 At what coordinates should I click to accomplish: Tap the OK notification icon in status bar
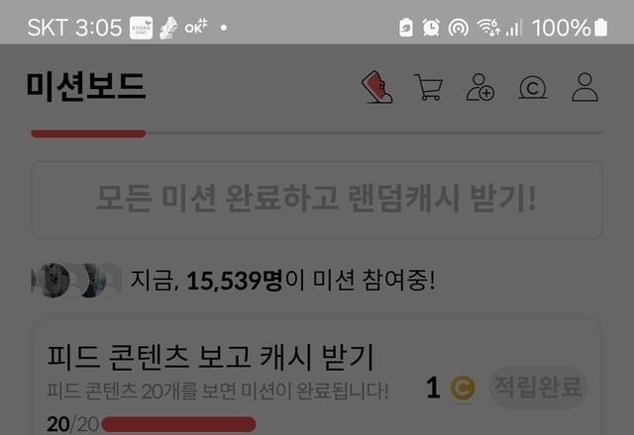[196, 27]
